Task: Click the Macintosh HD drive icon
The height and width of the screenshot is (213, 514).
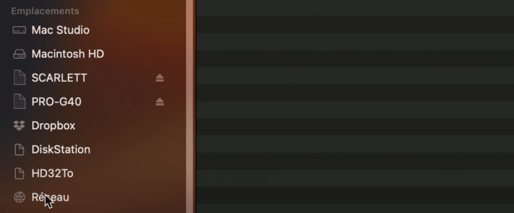Action: pos(19,54)
